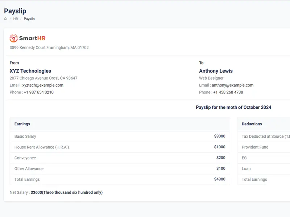
Task: Click the Payslip month of October 2024 title
Action: [x=233, y=108]
